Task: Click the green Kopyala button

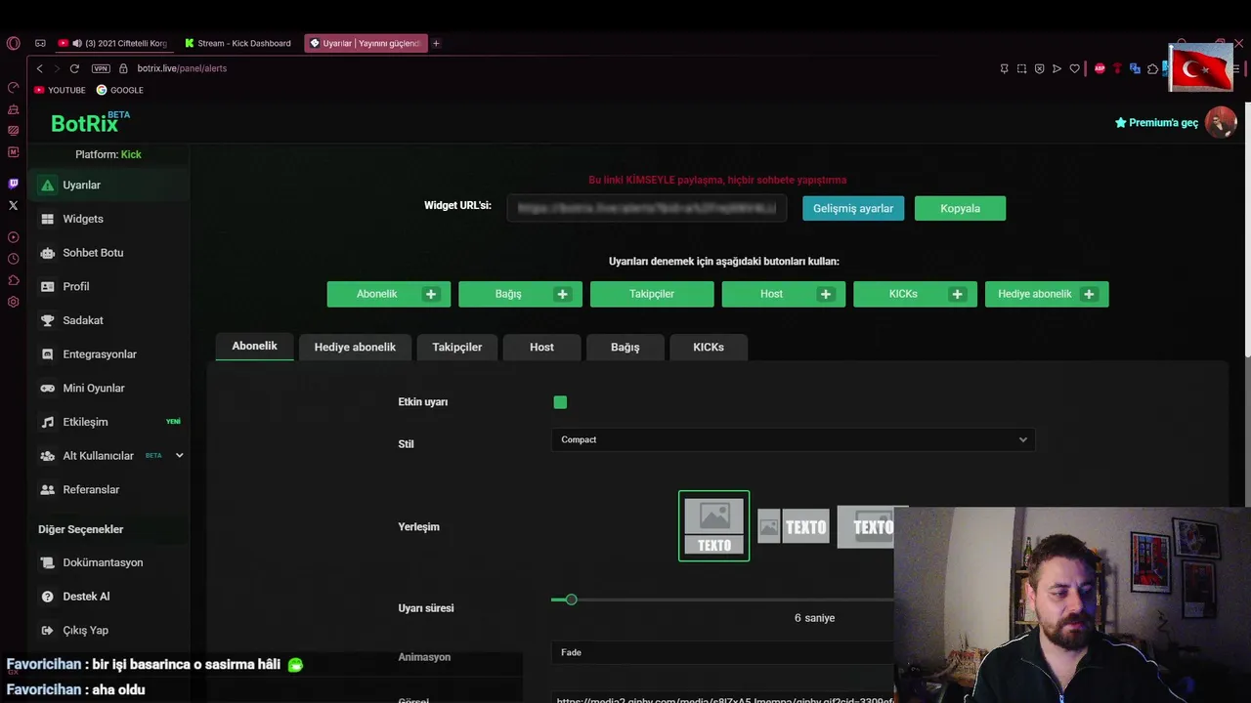Action: (960, 208)
